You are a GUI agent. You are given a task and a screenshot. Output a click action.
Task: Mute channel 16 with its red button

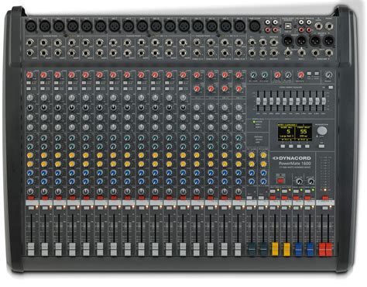pyautogui.click(x=238, y=198)
